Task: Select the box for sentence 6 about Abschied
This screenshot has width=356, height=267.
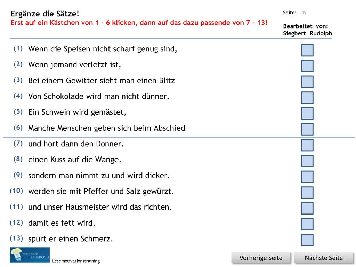Action: [x=307, y=129]
